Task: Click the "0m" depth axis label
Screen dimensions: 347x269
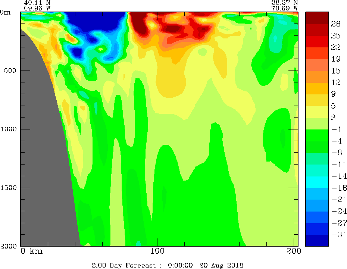Action: 5,12
